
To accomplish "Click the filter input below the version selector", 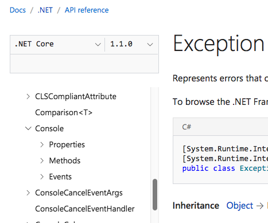I will (x=84, y=64).
